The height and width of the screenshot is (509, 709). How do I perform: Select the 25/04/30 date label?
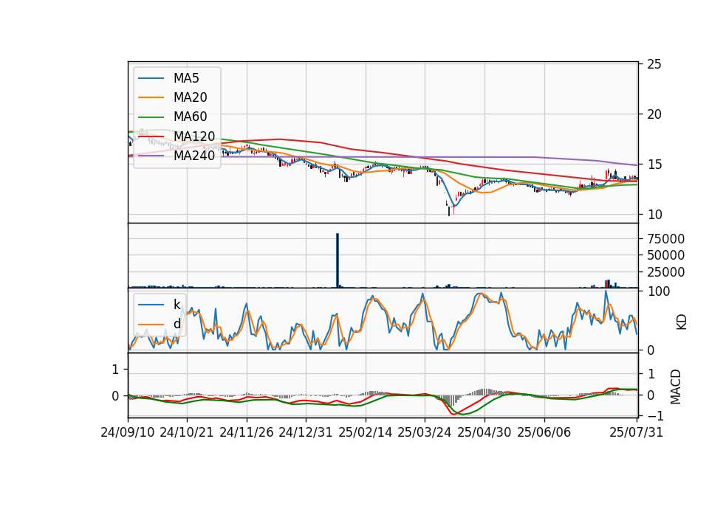pos(484,432)
